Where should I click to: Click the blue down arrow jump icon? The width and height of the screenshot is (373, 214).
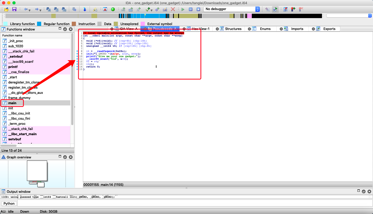[x=85, y=9]
